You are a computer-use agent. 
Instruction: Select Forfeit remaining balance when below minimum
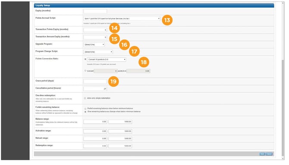pyautogui.click(x=85, y=109)
